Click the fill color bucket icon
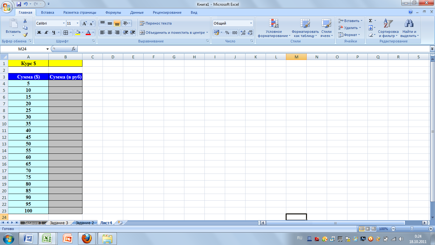The height and width of the screenshot is (245, 435). tap(77, 33)
